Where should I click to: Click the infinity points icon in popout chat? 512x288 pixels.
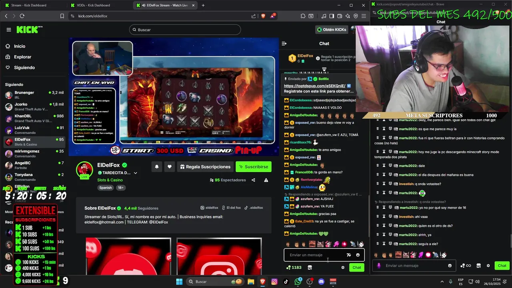pos(466,266)
